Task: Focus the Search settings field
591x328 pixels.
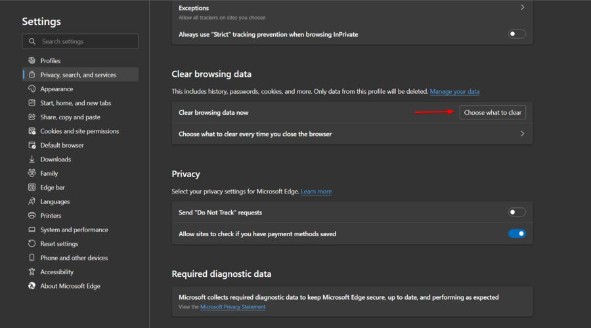Action: click(85, 41)
